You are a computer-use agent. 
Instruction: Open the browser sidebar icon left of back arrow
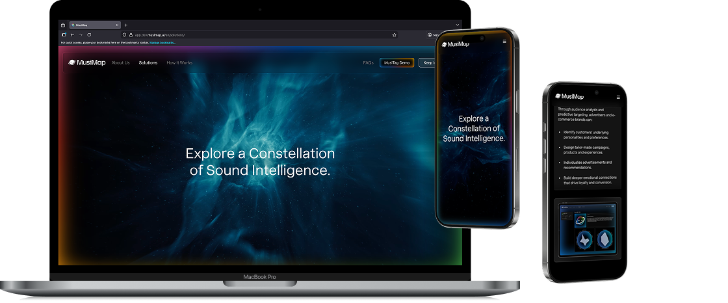pos(64,35)
